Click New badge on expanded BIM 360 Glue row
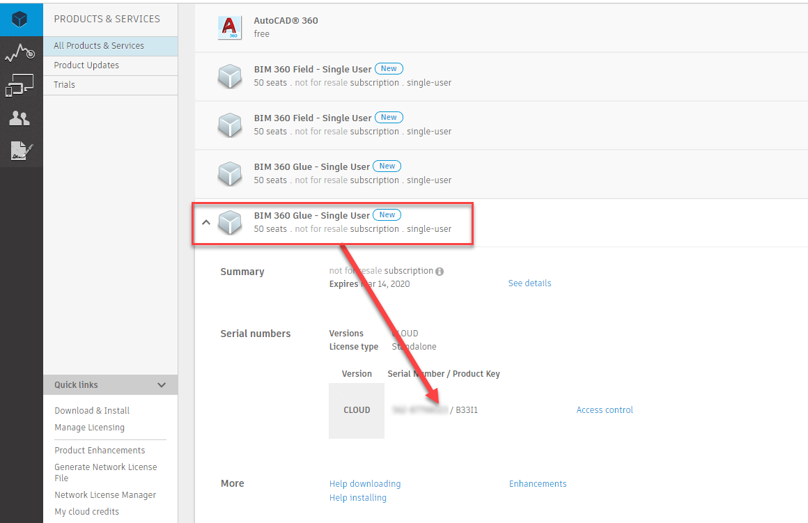Image resolution: width=808 pixels, height=523 pixels. 387,215
